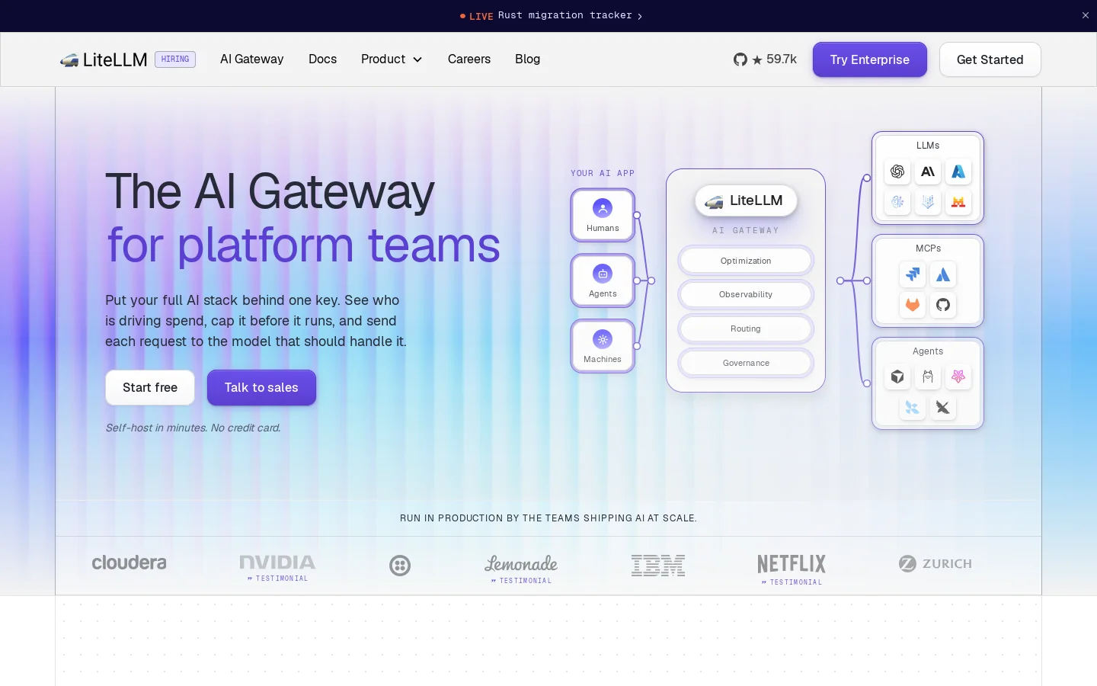Click the Zurich logo
The image size is (1097, 686).
coord(935,563)
